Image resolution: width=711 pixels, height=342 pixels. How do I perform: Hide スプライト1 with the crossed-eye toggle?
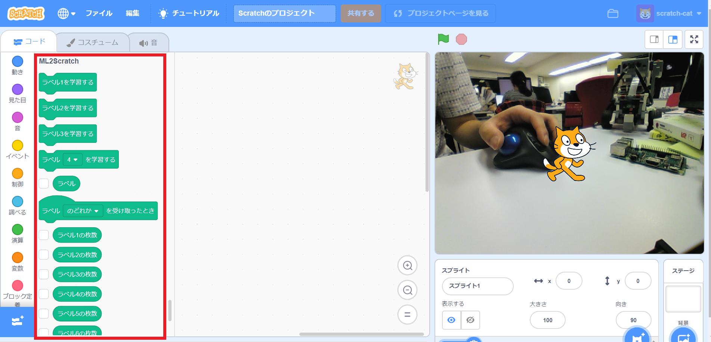click(x=470, y=320)
